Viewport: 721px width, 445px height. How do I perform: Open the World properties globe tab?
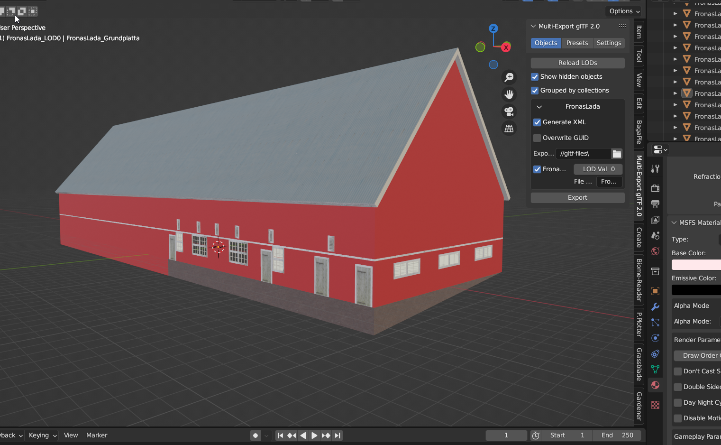pyautogui.click(x=656, y=251)
